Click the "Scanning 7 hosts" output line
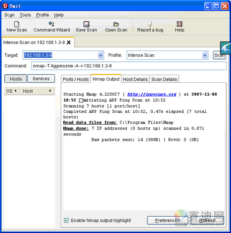This screenshot has width=231, height=233. coord(102,106)
